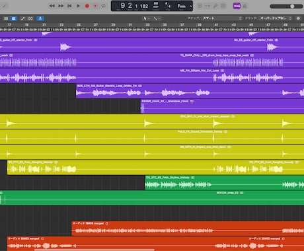Viewport: 304px width, 251px height.
Task: Select the KSHMR_Clock_02 Grandpas_Clock region
Action: [222, 106]
